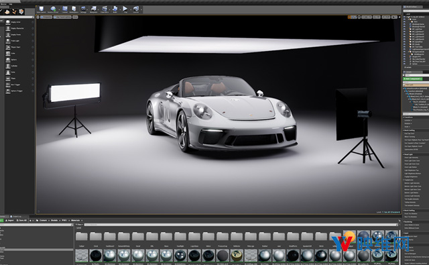Go to Content in the breadcrumb path
Viewport: 429px width, 265px height.
click(x=43, y=220)
